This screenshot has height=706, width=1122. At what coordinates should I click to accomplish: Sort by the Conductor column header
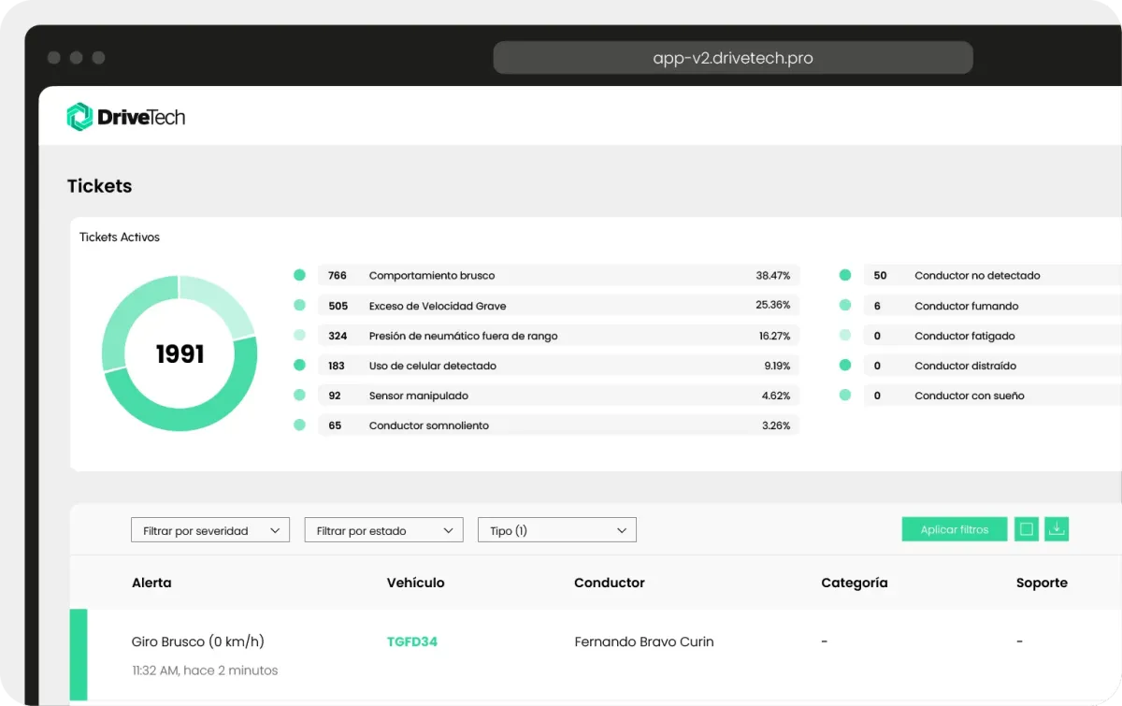coord(609,583)
